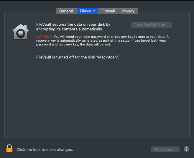
Task: Go to the Privacy tab
Action: 128,11
